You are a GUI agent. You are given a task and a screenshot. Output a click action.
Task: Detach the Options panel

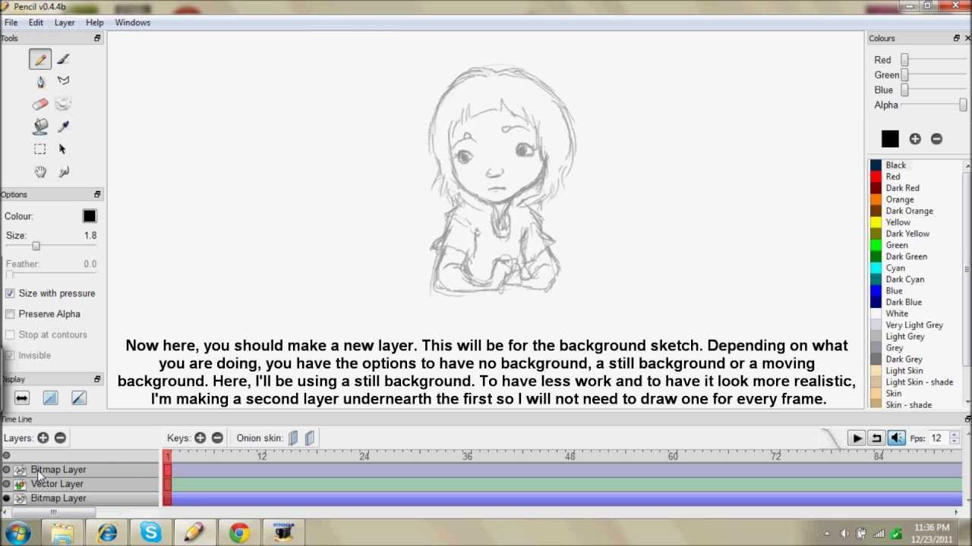97,193
